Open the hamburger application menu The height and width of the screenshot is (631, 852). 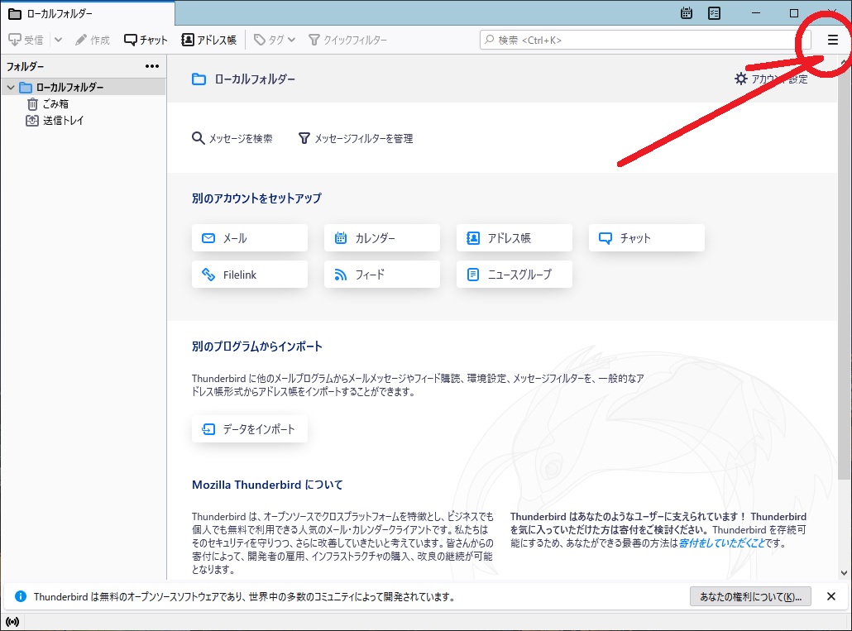(832, 40)
